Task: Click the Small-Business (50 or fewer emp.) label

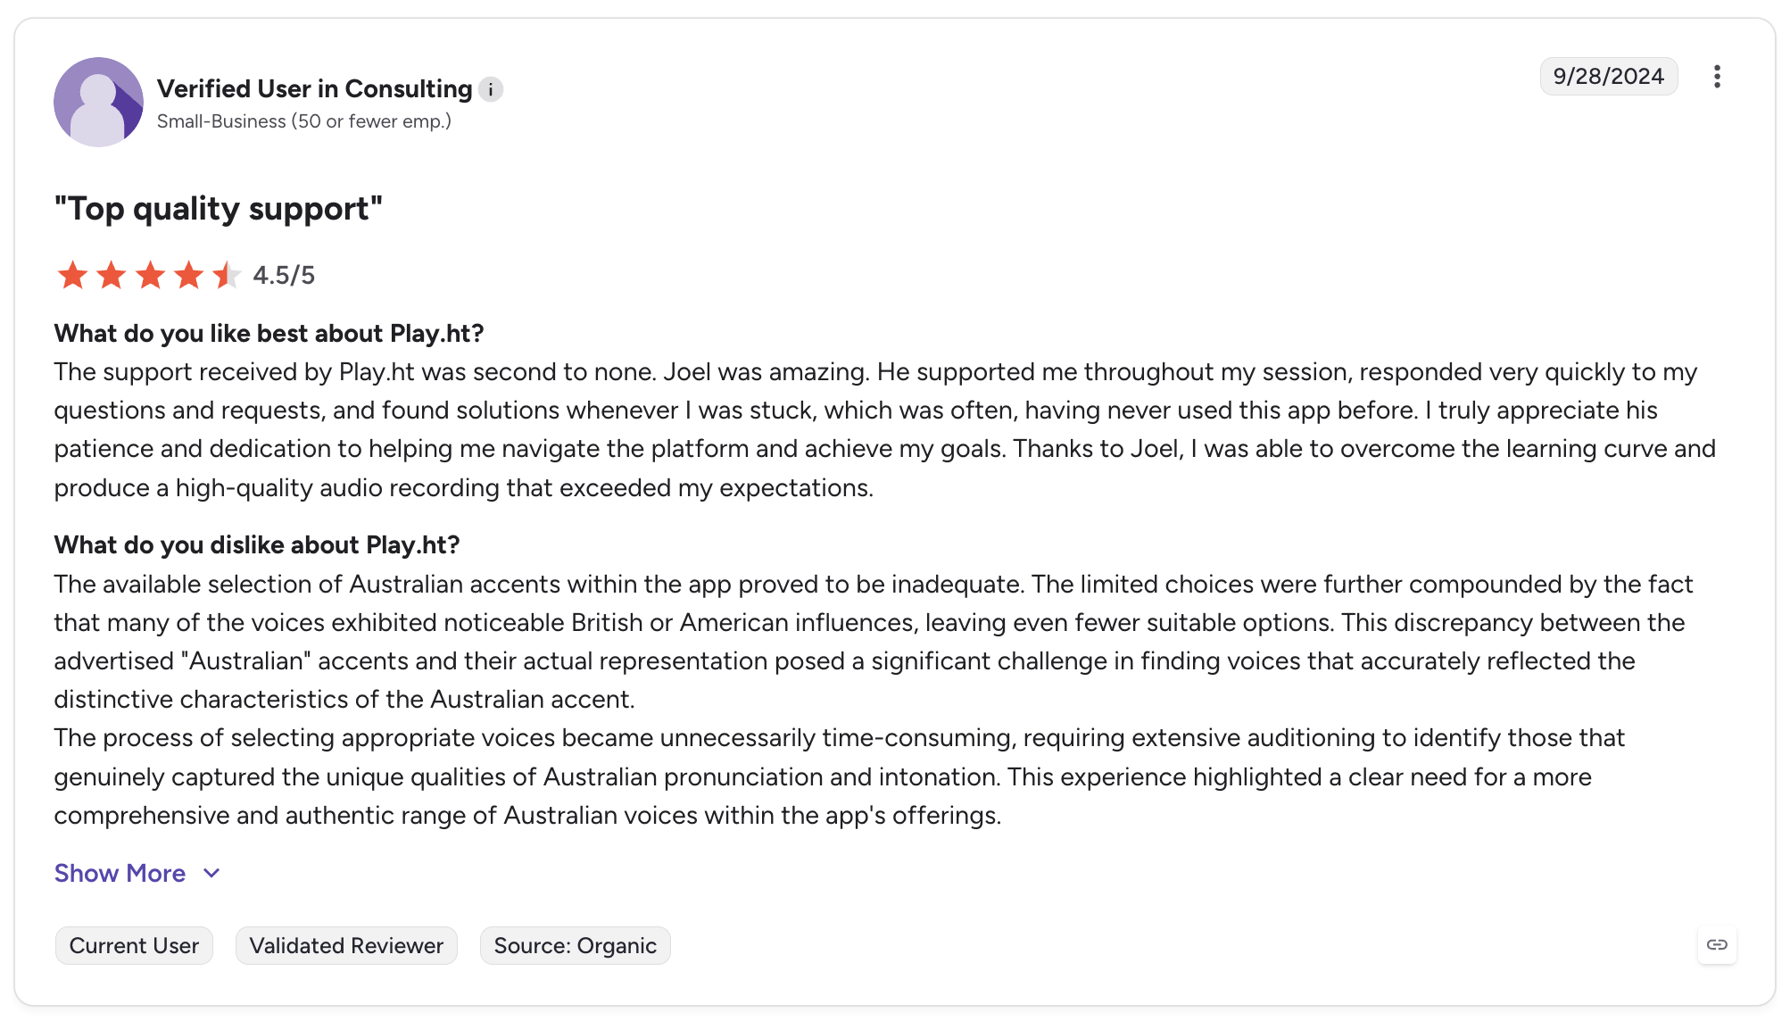Action: pyautogui.click(x=304, y=121)
